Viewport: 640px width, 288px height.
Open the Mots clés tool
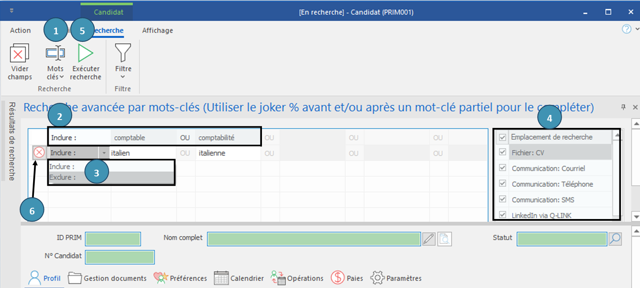tap(55, 54)
